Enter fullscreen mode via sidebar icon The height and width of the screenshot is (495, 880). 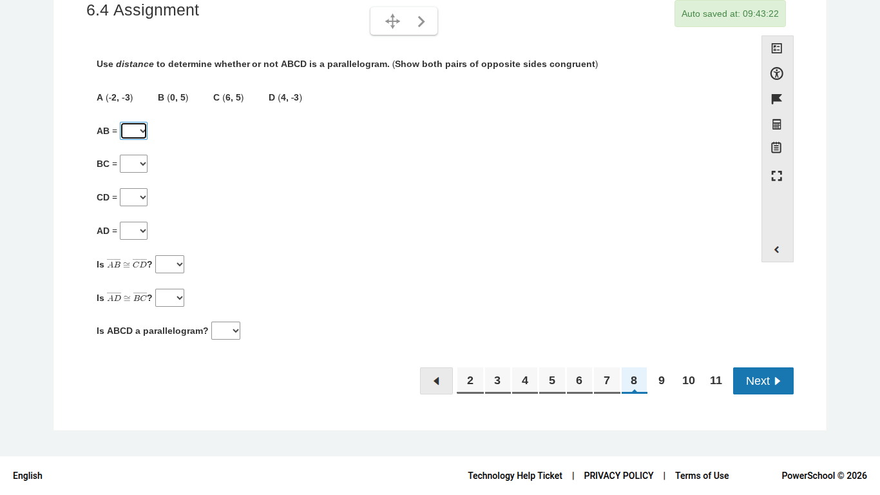point(776,175)
